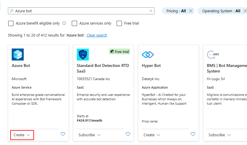Click the Price varies text
The image size is (247, 145).
[x=150, y=121]
